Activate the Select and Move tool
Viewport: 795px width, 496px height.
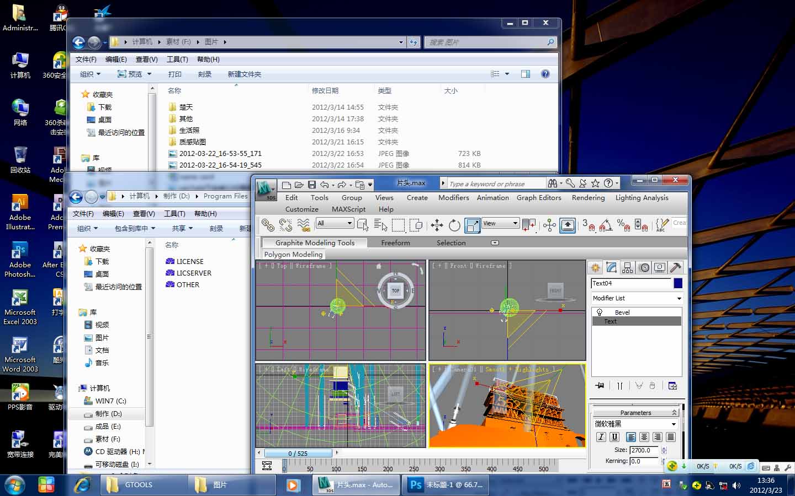(437, 225)
